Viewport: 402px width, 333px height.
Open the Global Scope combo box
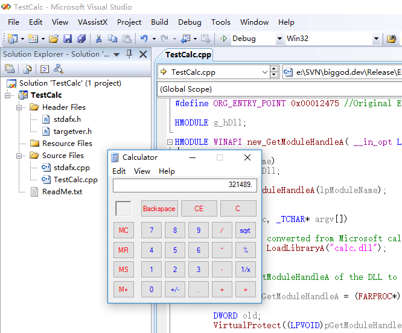(x=279, y=89)
